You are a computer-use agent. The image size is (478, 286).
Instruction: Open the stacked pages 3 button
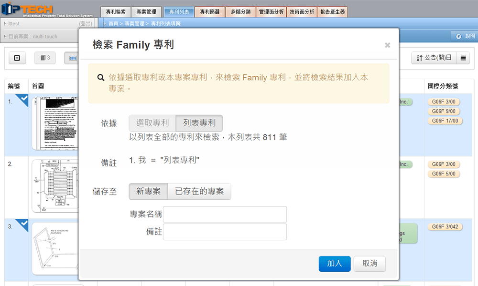(45, 58)
